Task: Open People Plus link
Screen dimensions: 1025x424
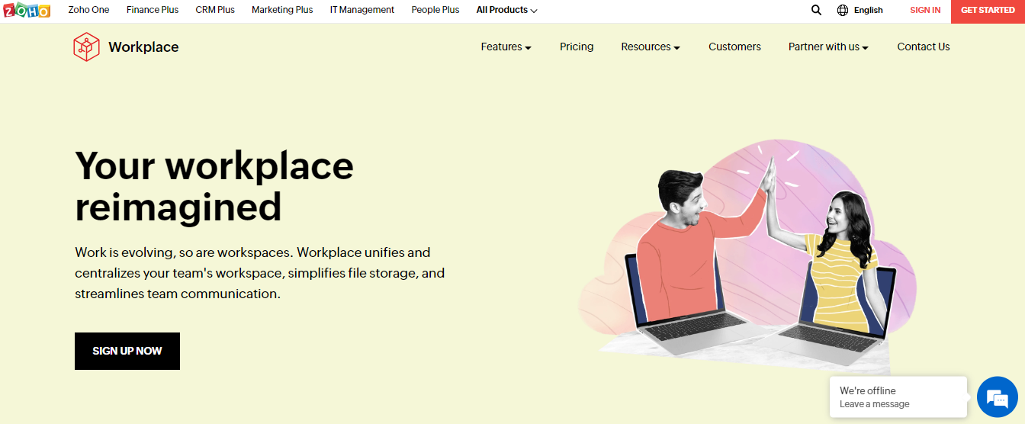Action: pos(435,10)
